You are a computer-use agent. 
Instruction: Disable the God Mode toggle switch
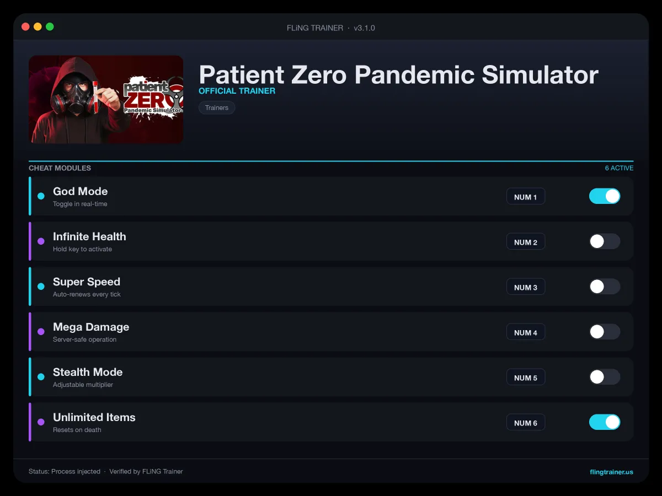(605, 196)
